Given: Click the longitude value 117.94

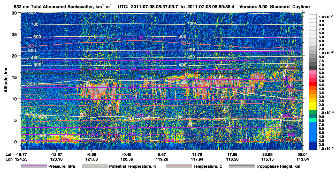Looking at the screenshot, I should click(x=197, y=159).
